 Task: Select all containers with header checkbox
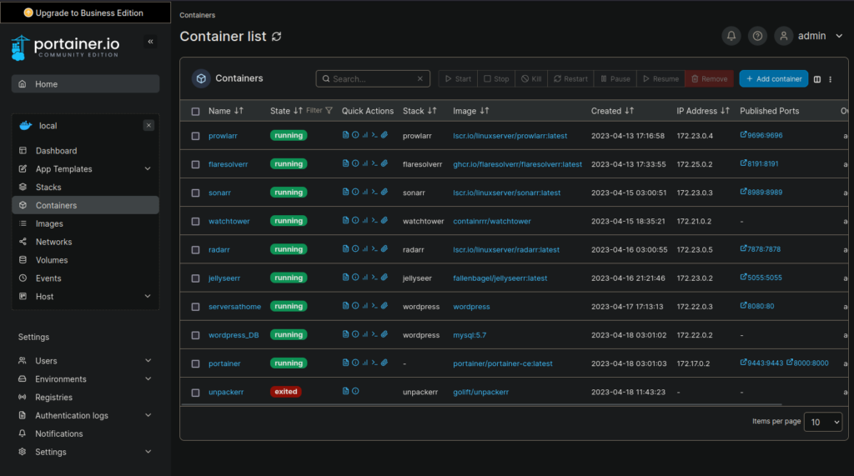coord(195,112)
